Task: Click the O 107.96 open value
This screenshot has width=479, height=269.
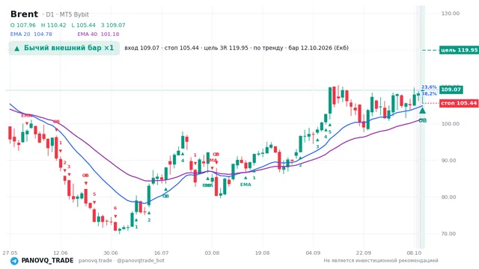Action: [x=23, y=25]
